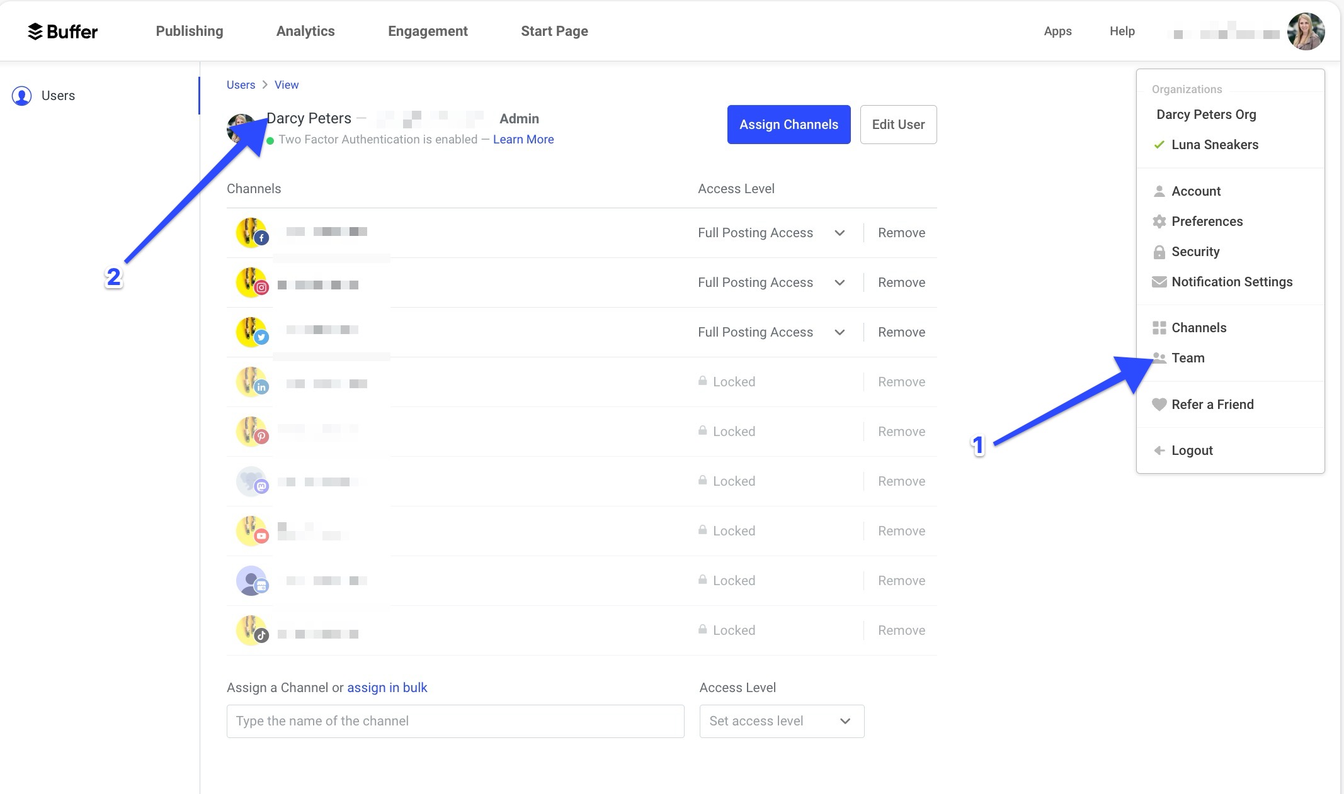Open the Facebook row's Full Posting Access dropdown
The width and height of the screenshot is (1344, 794).
pyautogui.click(x=840, y=232)
